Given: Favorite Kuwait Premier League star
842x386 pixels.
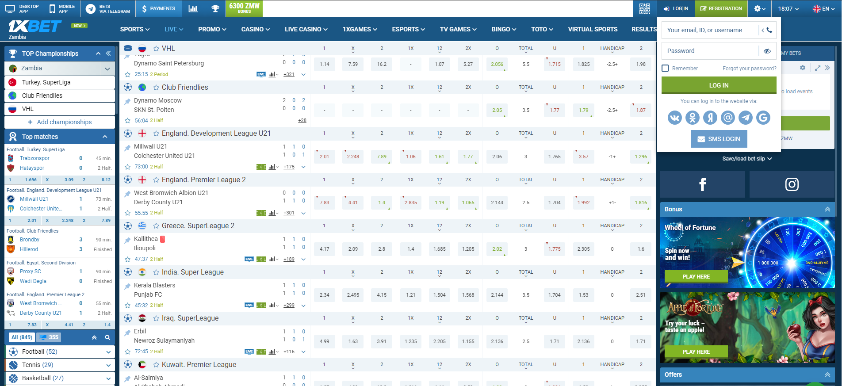Looking at the screenshot, I should [156, 365].
